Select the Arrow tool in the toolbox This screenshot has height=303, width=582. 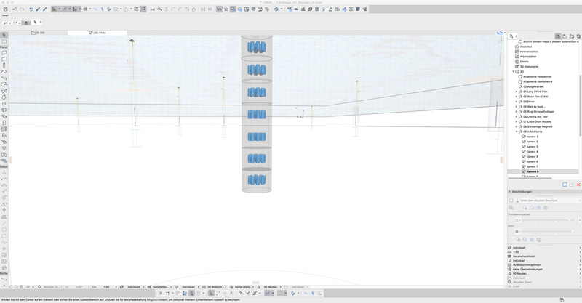[4, 35]
